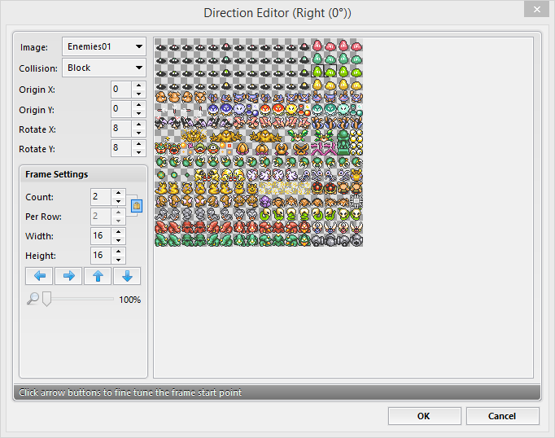
Task: Decrease frame Count with the down spinner
Action: (119, 201)
